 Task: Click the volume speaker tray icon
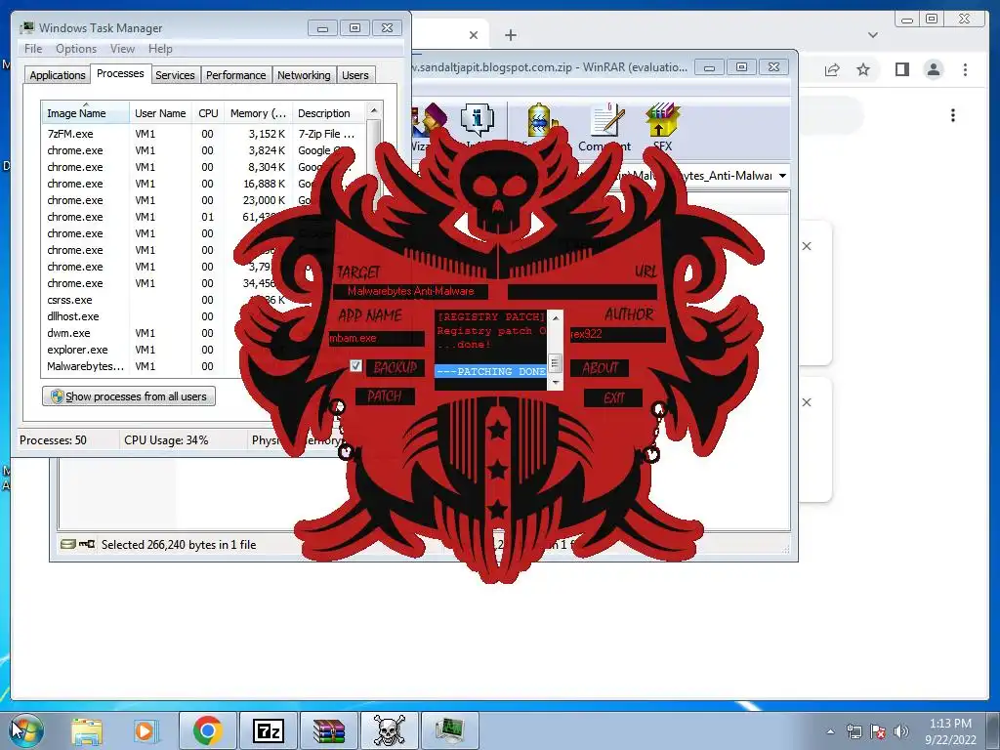pos(901,731)
